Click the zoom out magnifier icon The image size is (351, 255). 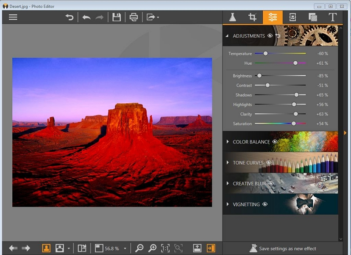click(139, 248)
